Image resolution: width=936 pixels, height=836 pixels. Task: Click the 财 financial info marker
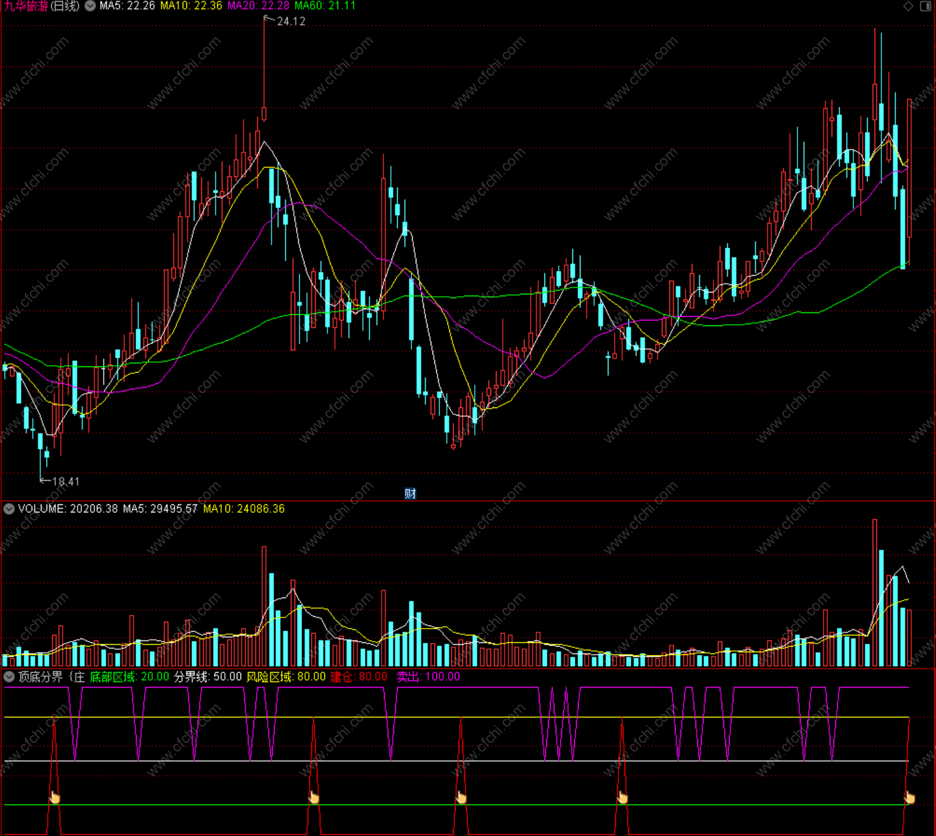tap(410, 494)
